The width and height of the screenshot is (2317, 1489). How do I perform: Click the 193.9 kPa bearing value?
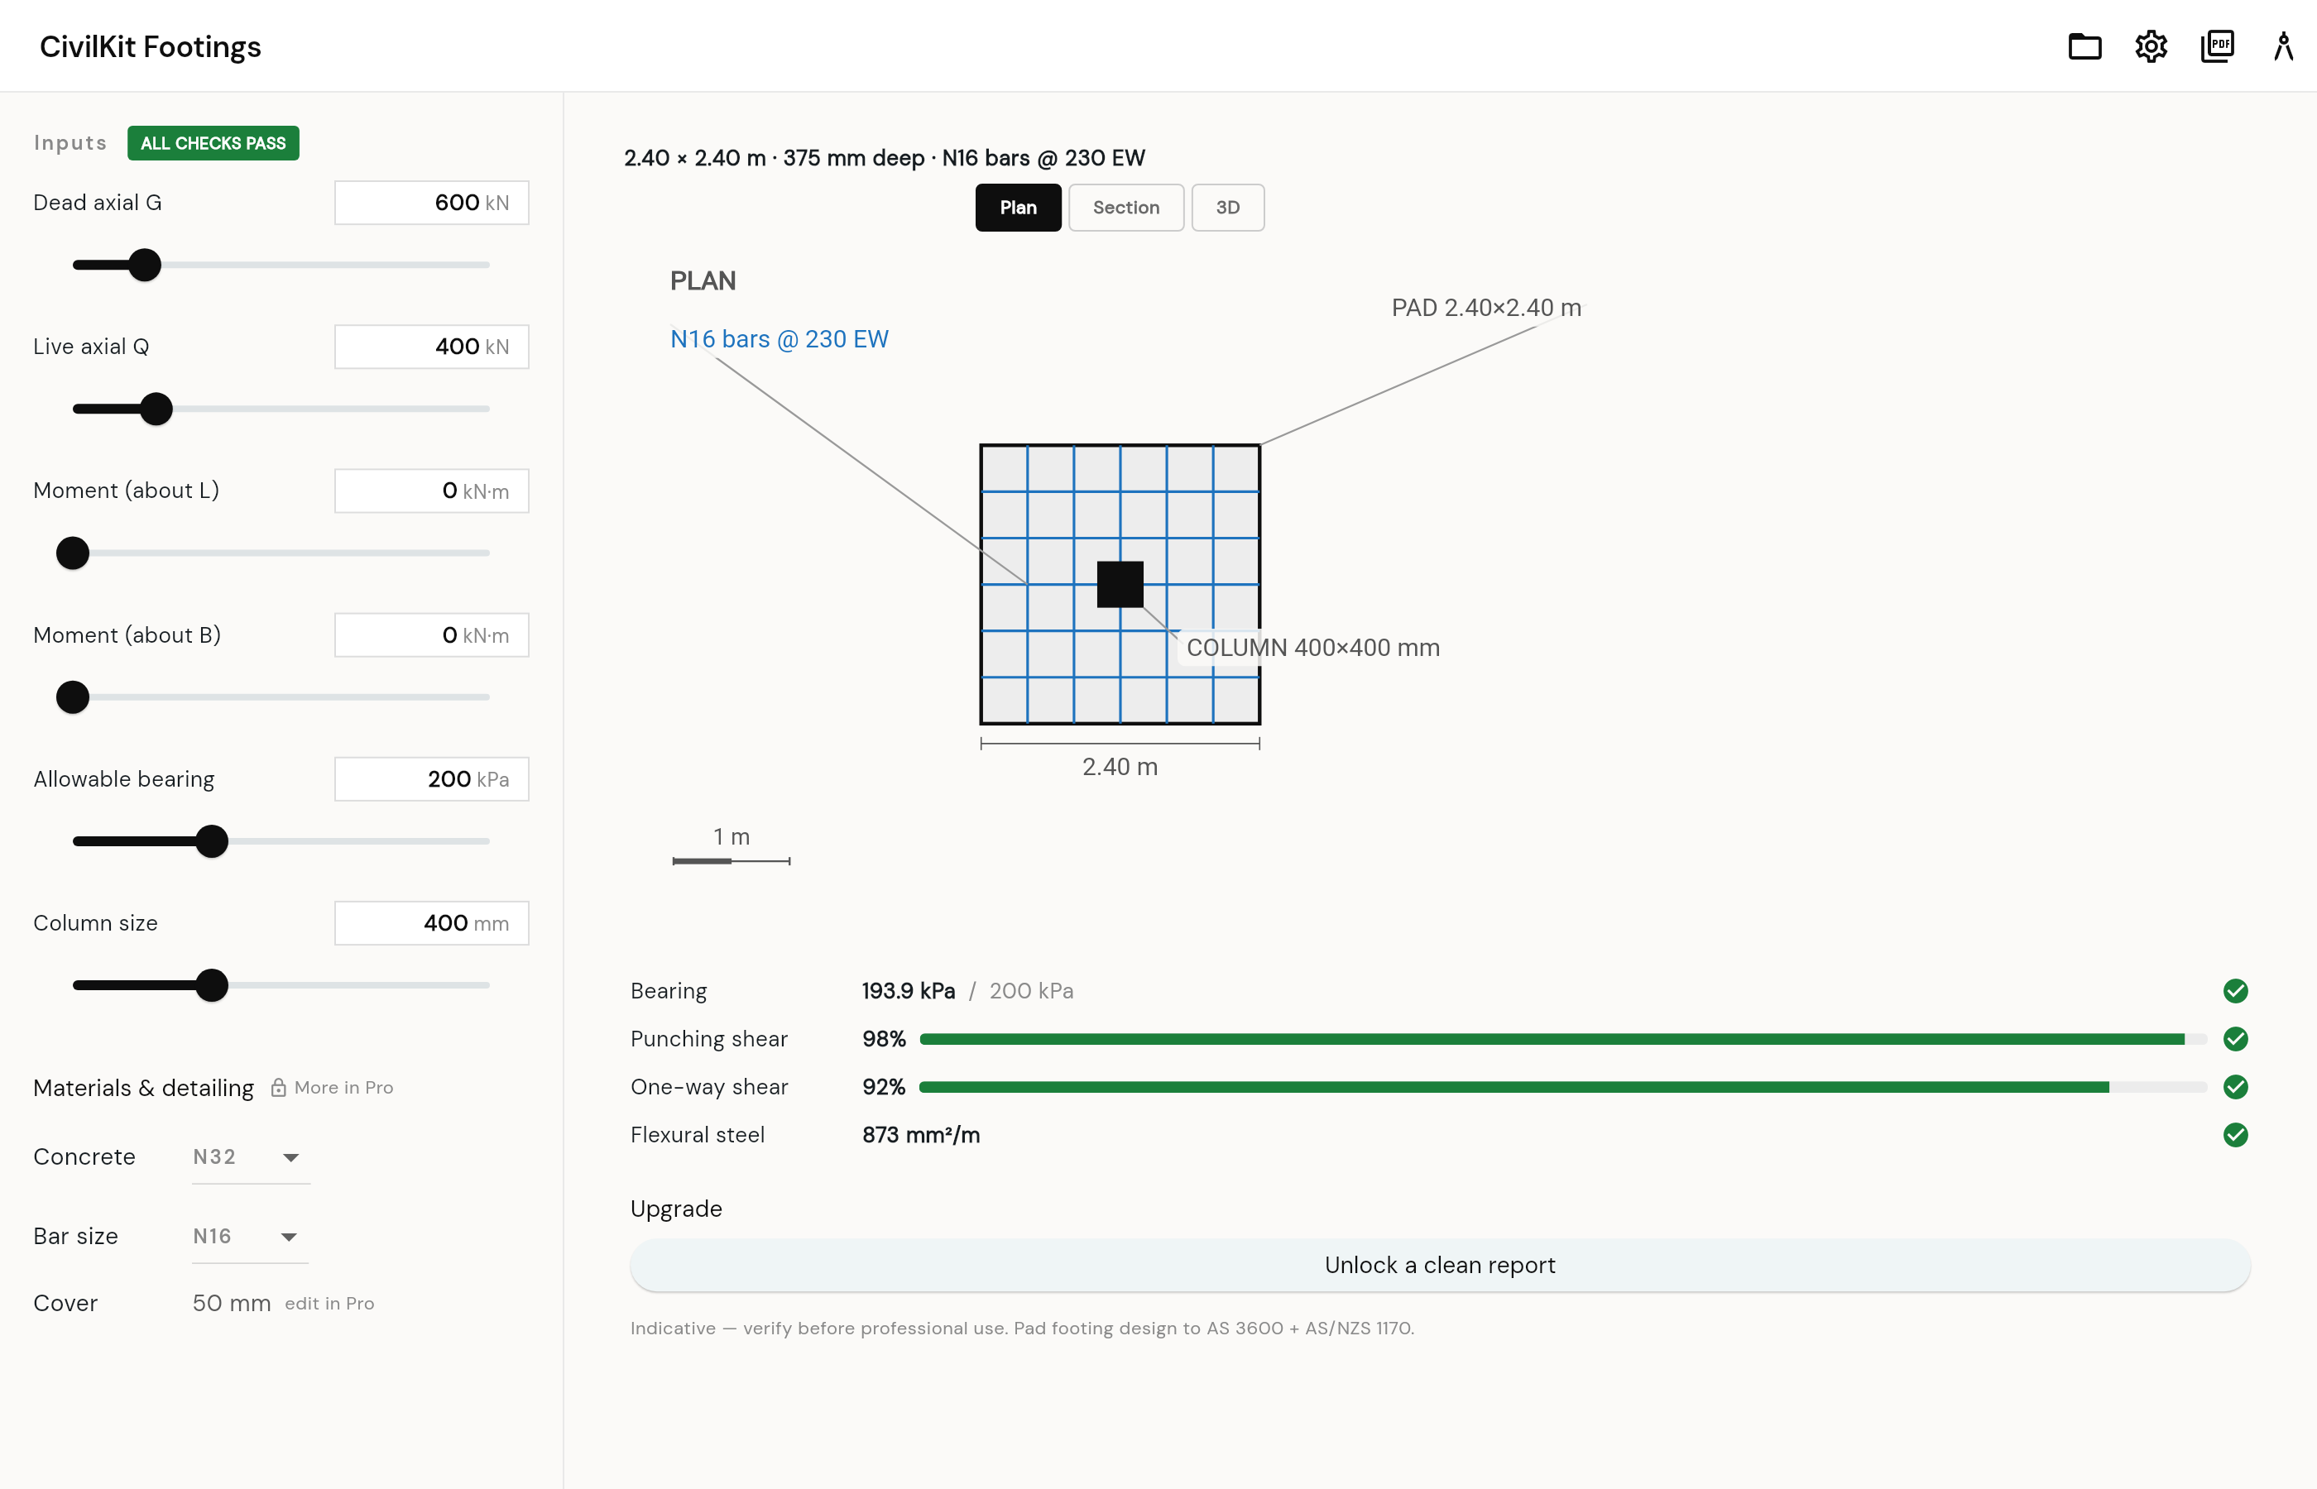click(908, 991)
